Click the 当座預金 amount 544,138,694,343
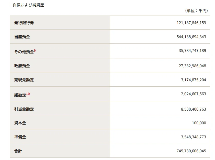Viewport: 215px width, 160px height. 191,37
